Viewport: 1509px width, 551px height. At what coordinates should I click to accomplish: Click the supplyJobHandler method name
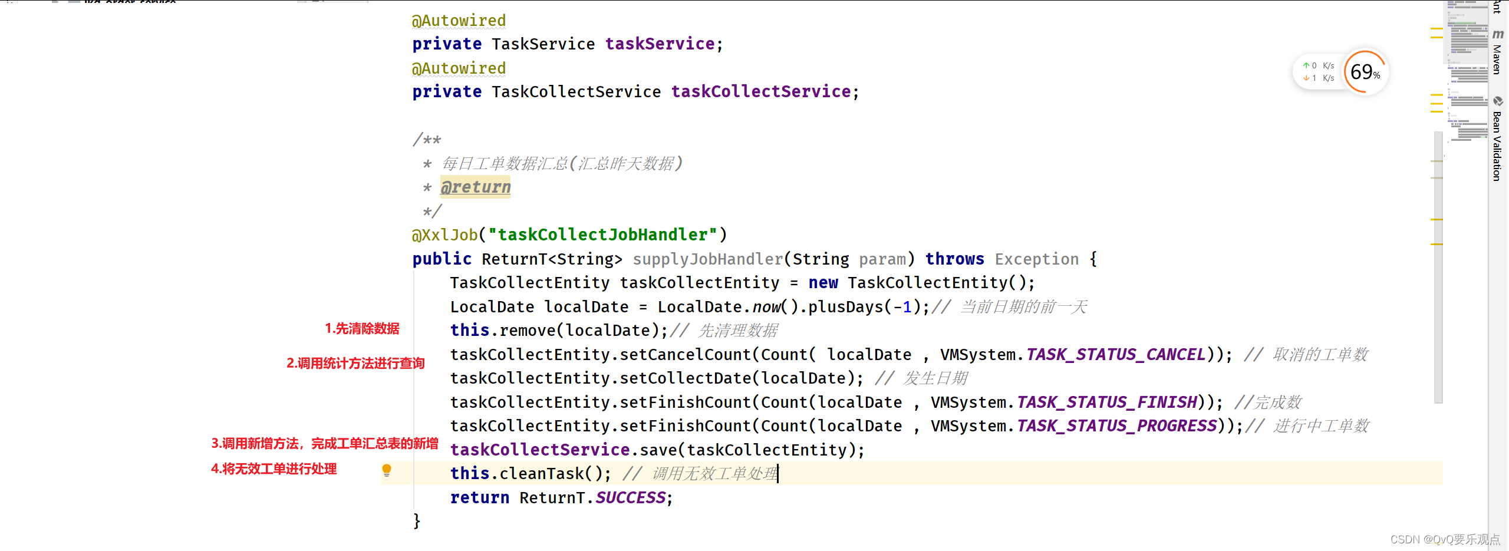(707, 259)
